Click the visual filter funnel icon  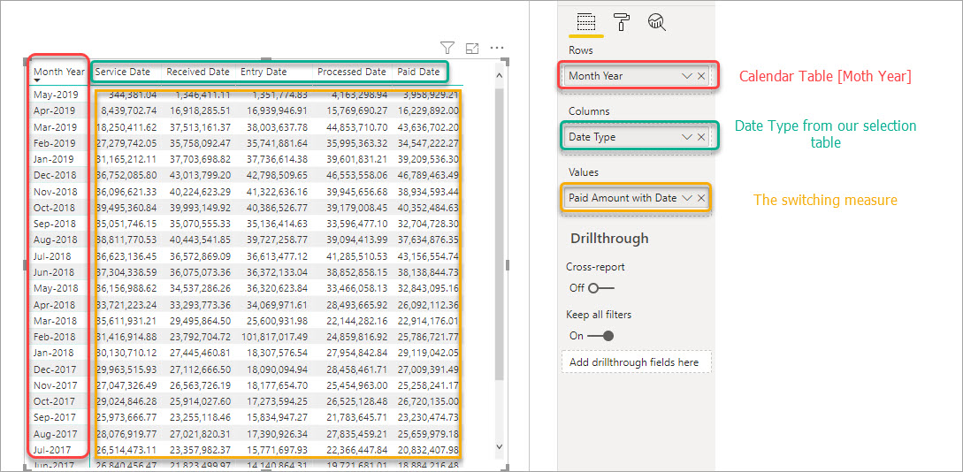click(447, 48)
